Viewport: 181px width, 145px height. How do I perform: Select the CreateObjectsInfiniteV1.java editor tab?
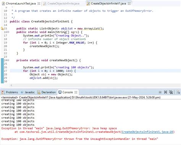pyautogui.click(x=108, y=3)
